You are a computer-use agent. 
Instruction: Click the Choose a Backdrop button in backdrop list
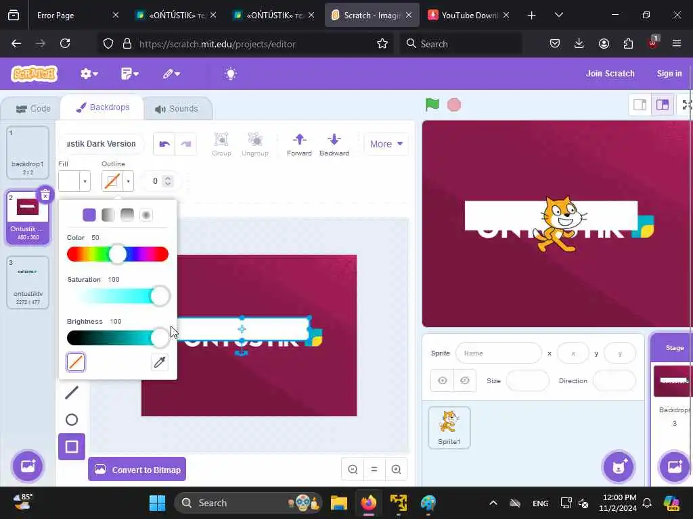click(x=28, y=466)
